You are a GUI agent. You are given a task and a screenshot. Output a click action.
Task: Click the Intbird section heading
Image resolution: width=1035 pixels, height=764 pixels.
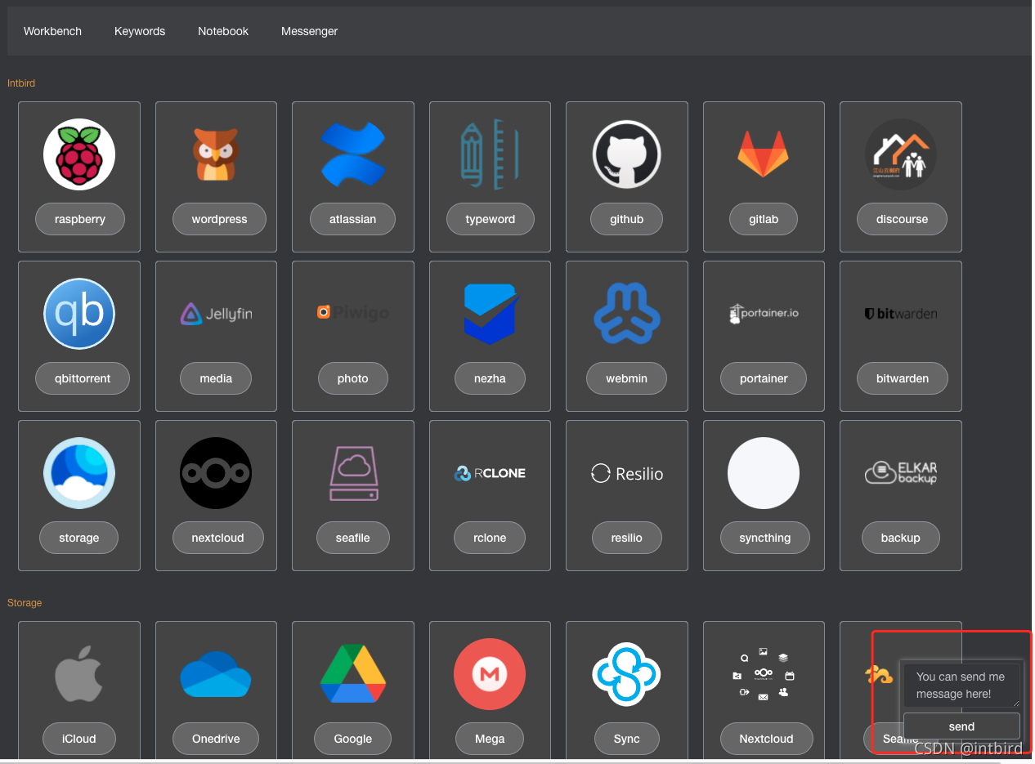click(x=21, y=83)
